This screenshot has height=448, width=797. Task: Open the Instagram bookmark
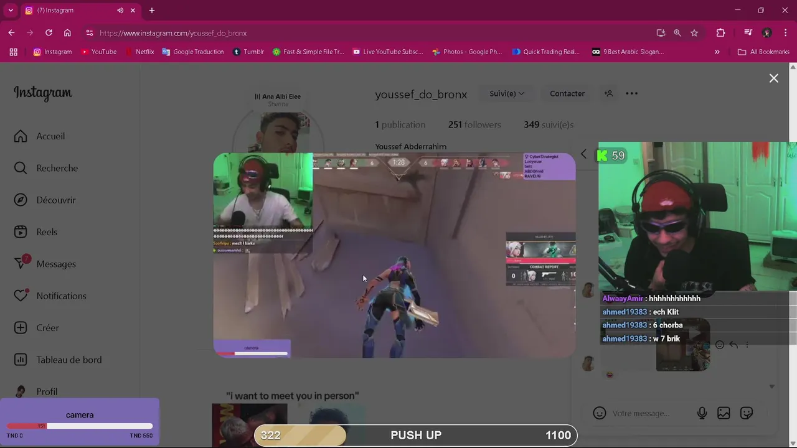coord(52,52)
